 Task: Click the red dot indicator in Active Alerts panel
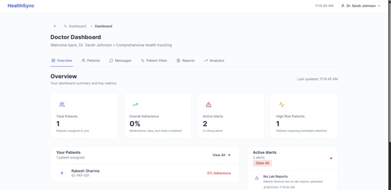[331, 158]
